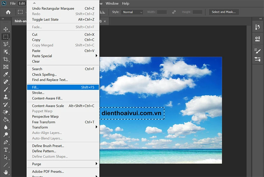Click the Width input field
Image resolution: width=264 pixels, height=177 pixels.
162,12
